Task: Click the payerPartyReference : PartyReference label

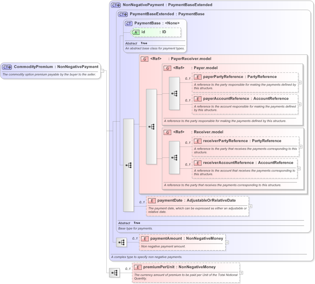Action: (240, 77)
